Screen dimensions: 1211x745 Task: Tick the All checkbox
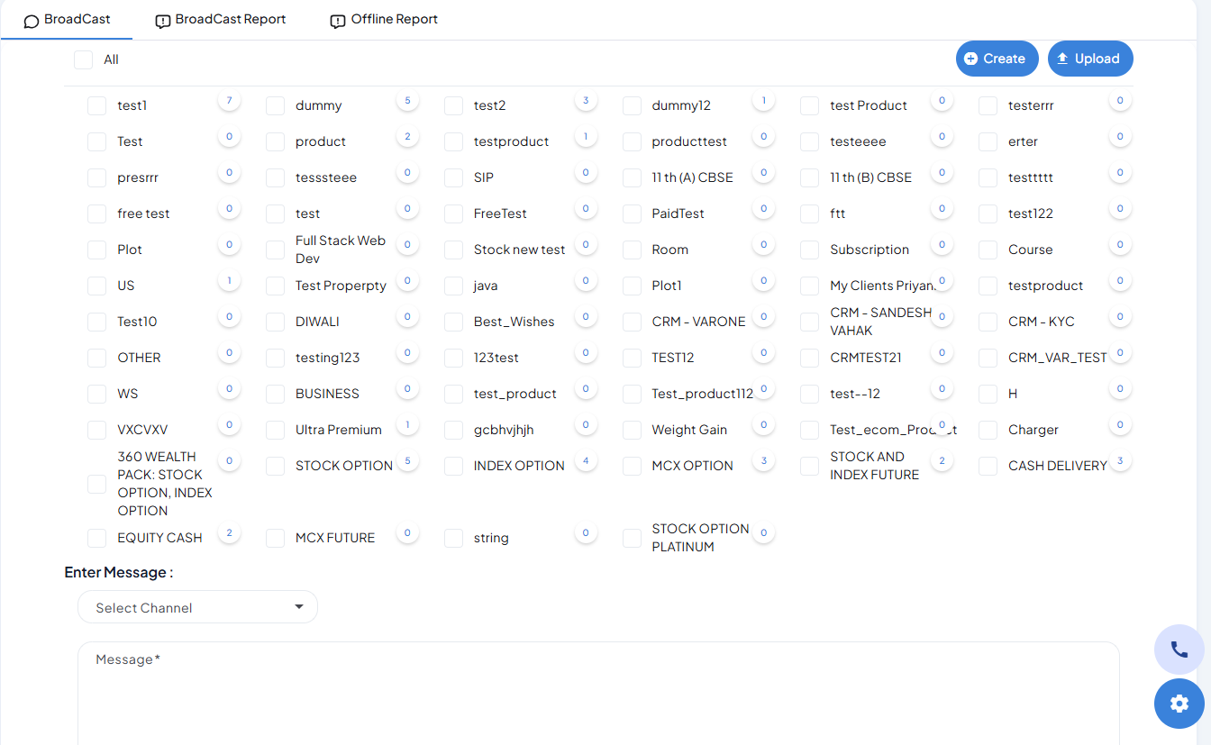(x=84, y=60)
